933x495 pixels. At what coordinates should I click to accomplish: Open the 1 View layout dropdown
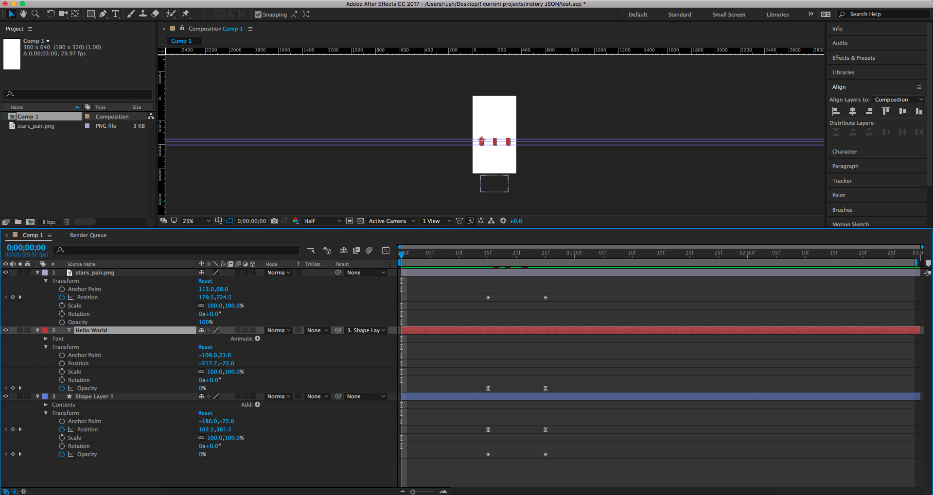437,221
